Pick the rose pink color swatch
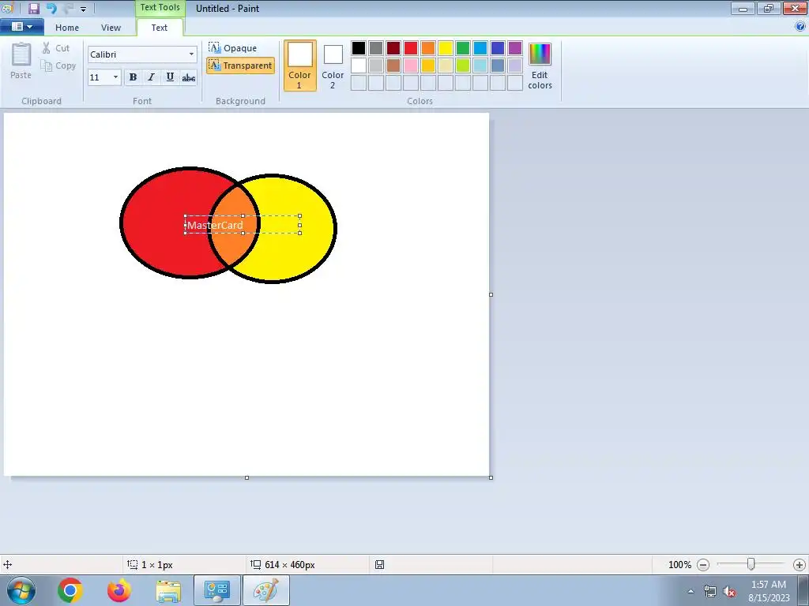Viewport: 809px width, 606px height. (411, 65)
